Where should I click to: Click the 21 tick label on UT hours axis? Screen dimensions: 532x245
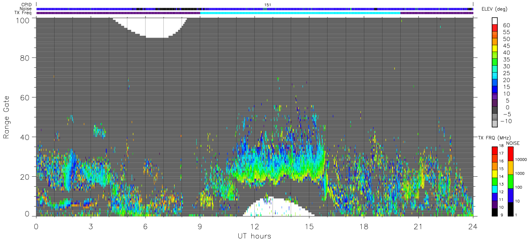(x=418, y=226)
